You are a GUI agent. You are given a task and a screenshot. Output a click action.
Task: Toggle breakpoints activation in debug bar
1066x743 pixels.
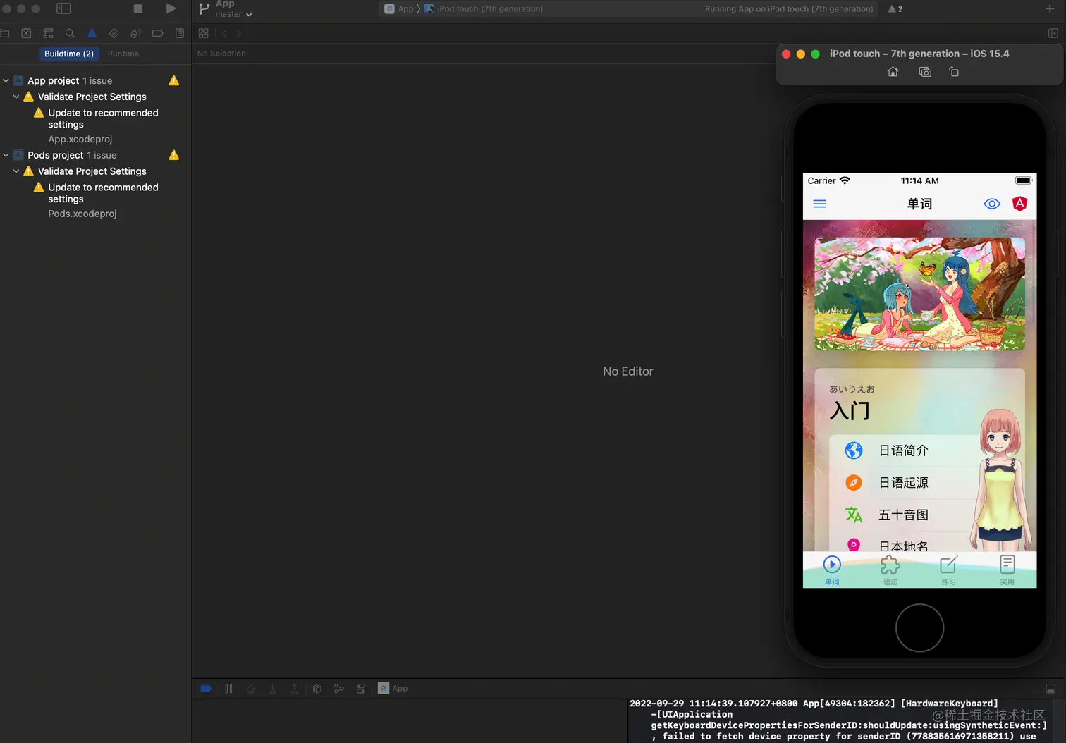coord(206,689)
